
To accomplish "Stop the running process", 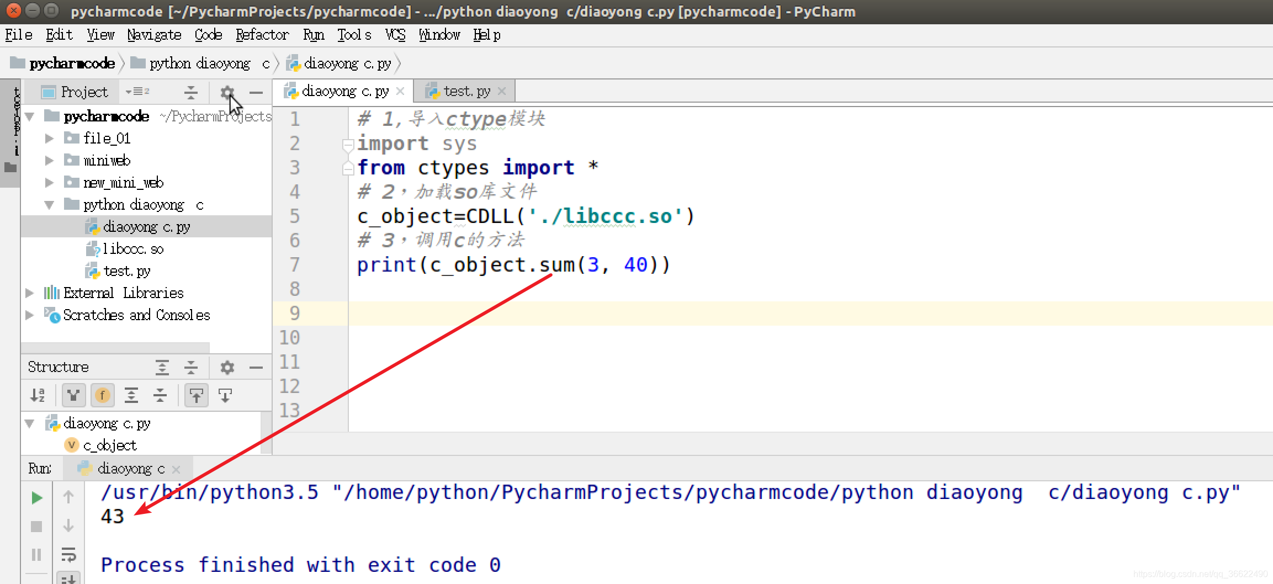I will pyautogui.click(x=36, y=526).
